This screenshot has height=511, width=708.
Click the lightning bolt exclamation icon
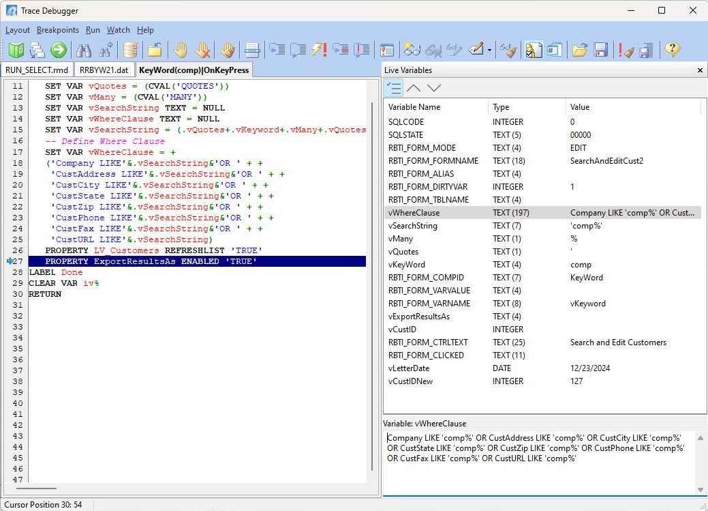click(x=319, y=50)
